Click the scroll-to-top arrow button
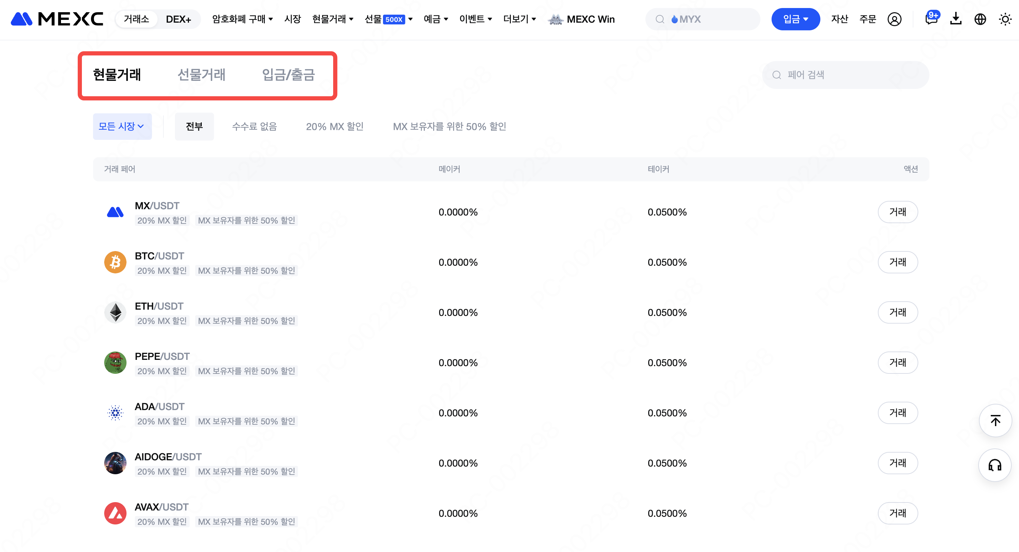 coord(995,420)
